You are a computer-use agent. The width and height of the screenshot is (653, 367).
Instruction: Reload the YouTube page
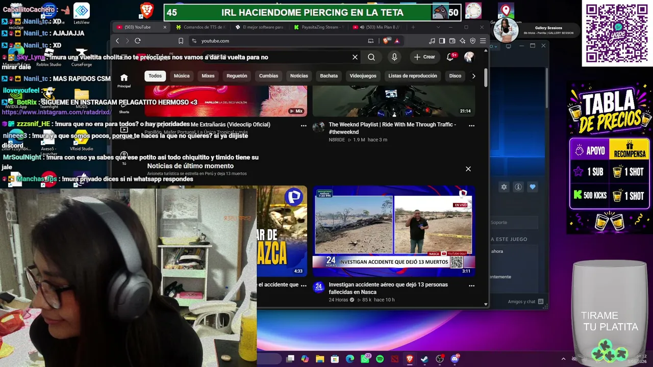pos(138,41)
